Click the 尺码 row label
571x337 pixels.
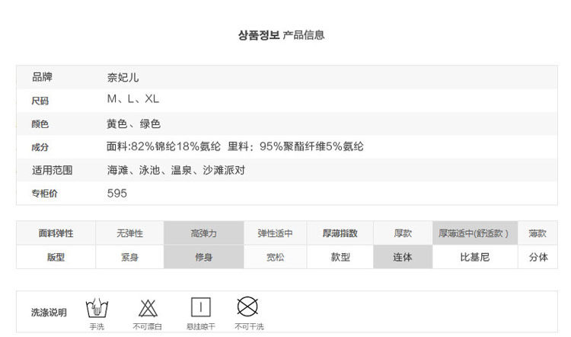(x=40, y=101)
